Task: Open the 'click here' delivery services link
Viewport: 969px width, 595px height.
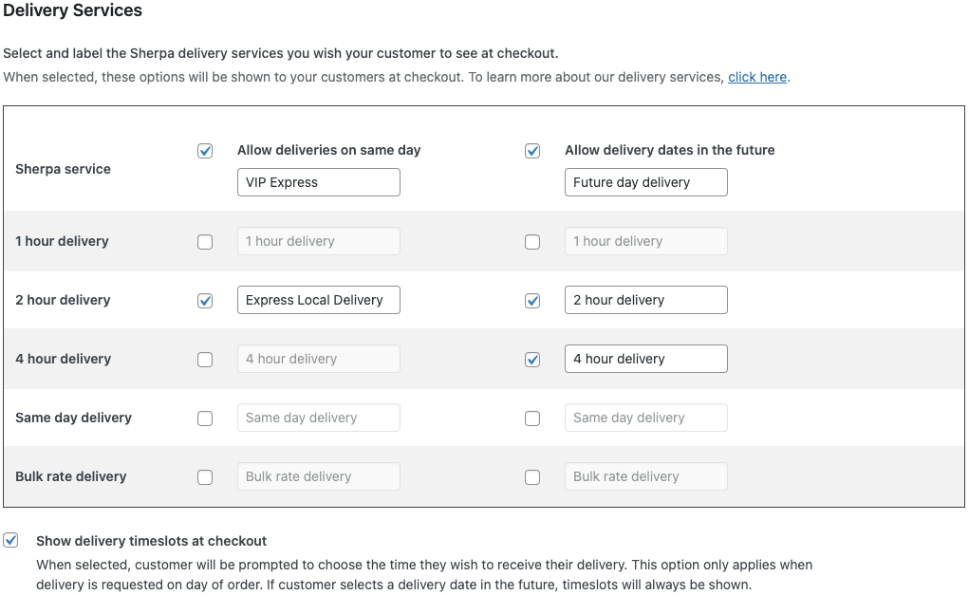Action: click(x=756, y=77)
